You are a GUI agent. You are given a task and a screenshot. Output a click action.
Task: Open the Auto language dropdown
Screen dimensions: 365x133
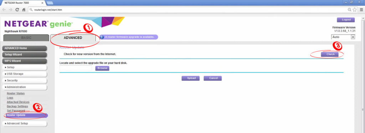tap(343, 37)
